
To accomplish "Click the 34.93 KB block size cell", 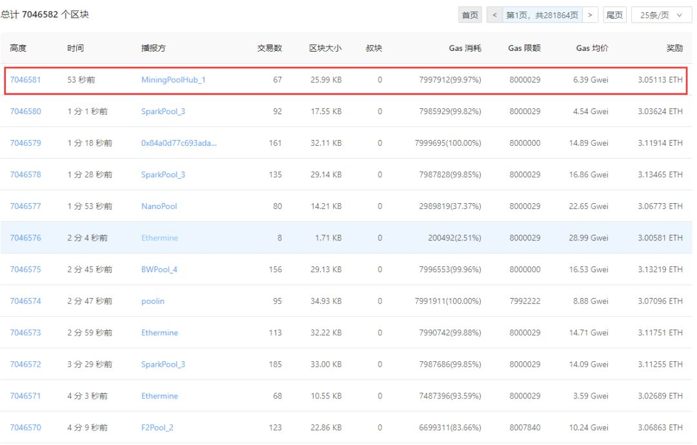I will pos(327,301).
